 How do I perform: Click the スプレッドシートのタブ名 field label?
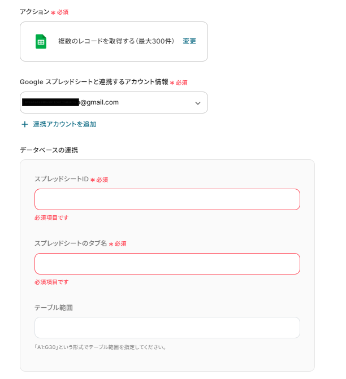[71, 243]
